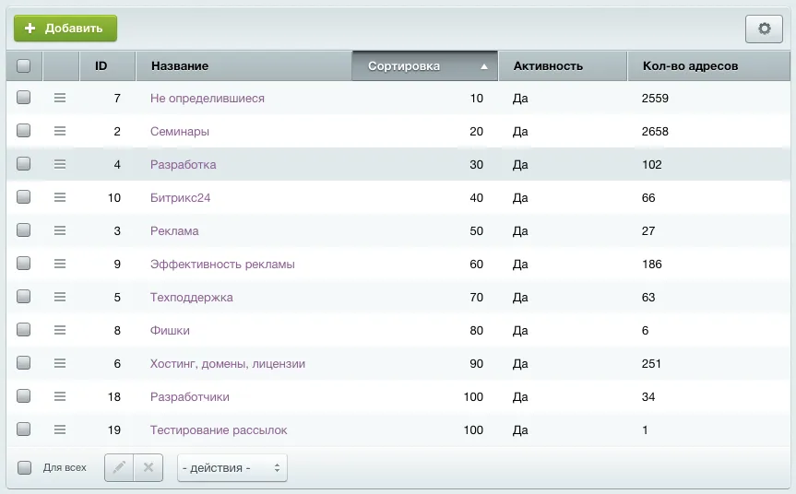Open row menu for Тестирование рассылок
This screenshot has width=796, height=494.
pos(60,429)
